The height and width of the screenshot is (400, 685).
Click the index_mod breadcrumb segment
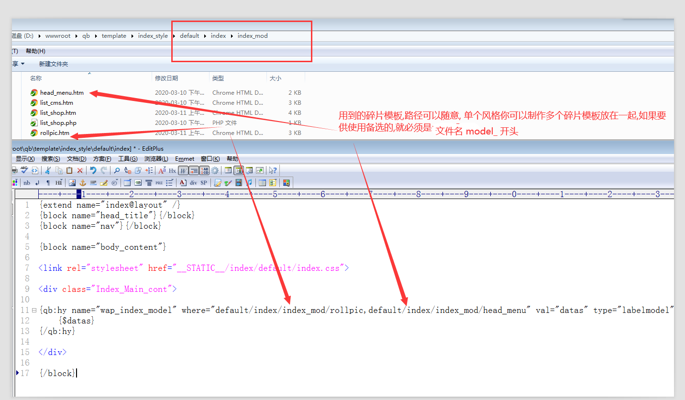253,36
